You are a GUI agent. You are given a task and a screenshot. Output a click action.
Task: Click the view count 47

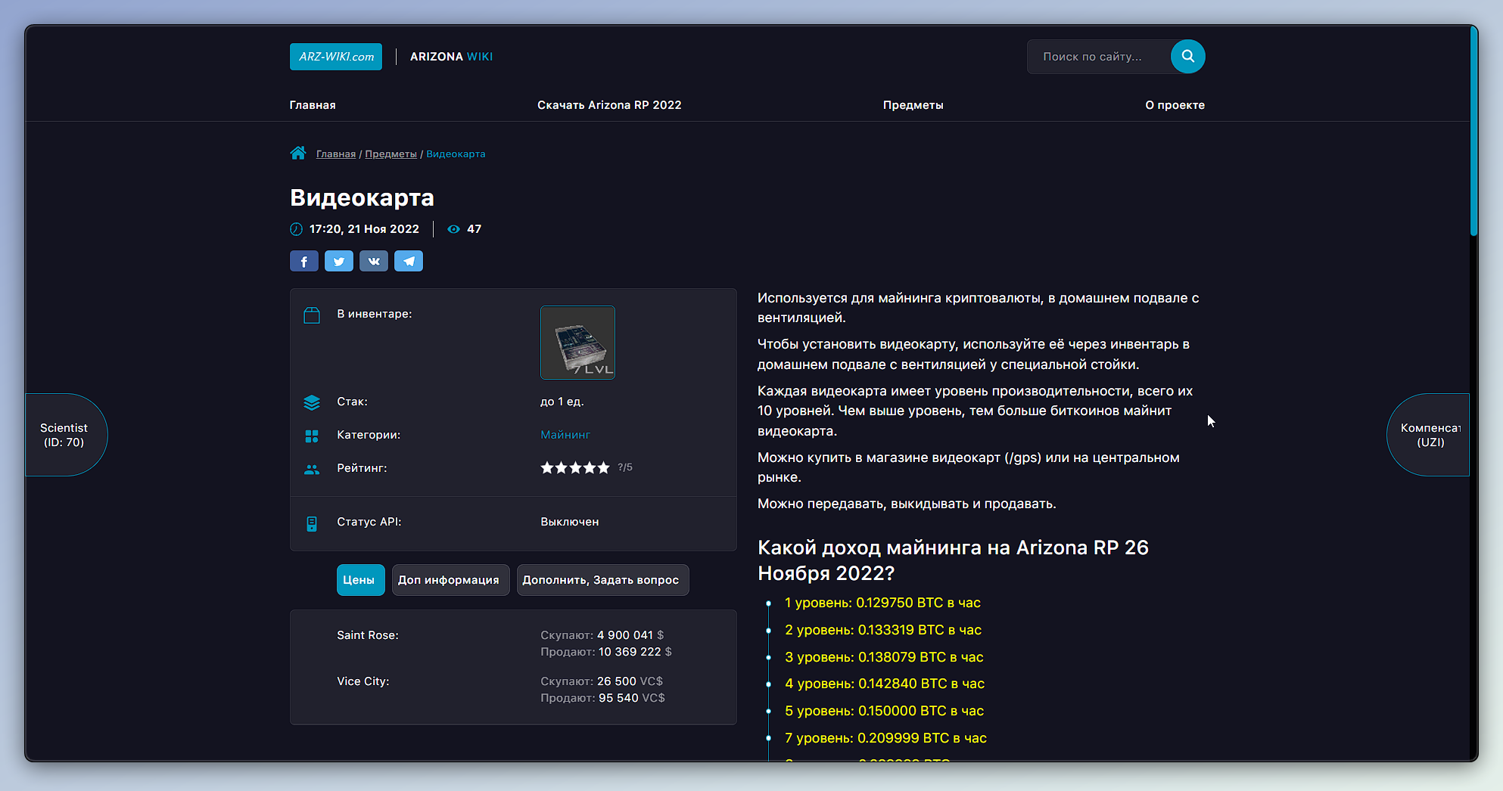click(475, 229)
